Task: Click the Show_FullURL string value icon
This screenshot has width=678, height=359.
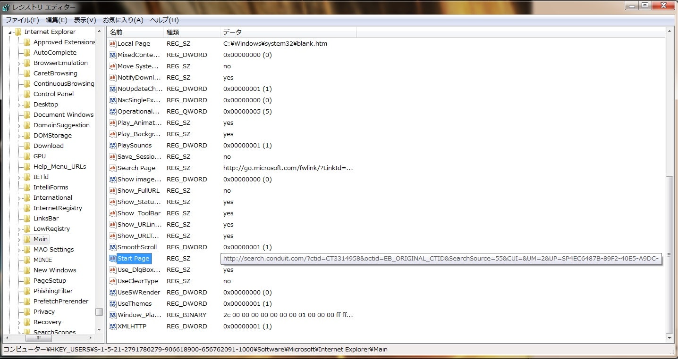Action: [113, 190]
